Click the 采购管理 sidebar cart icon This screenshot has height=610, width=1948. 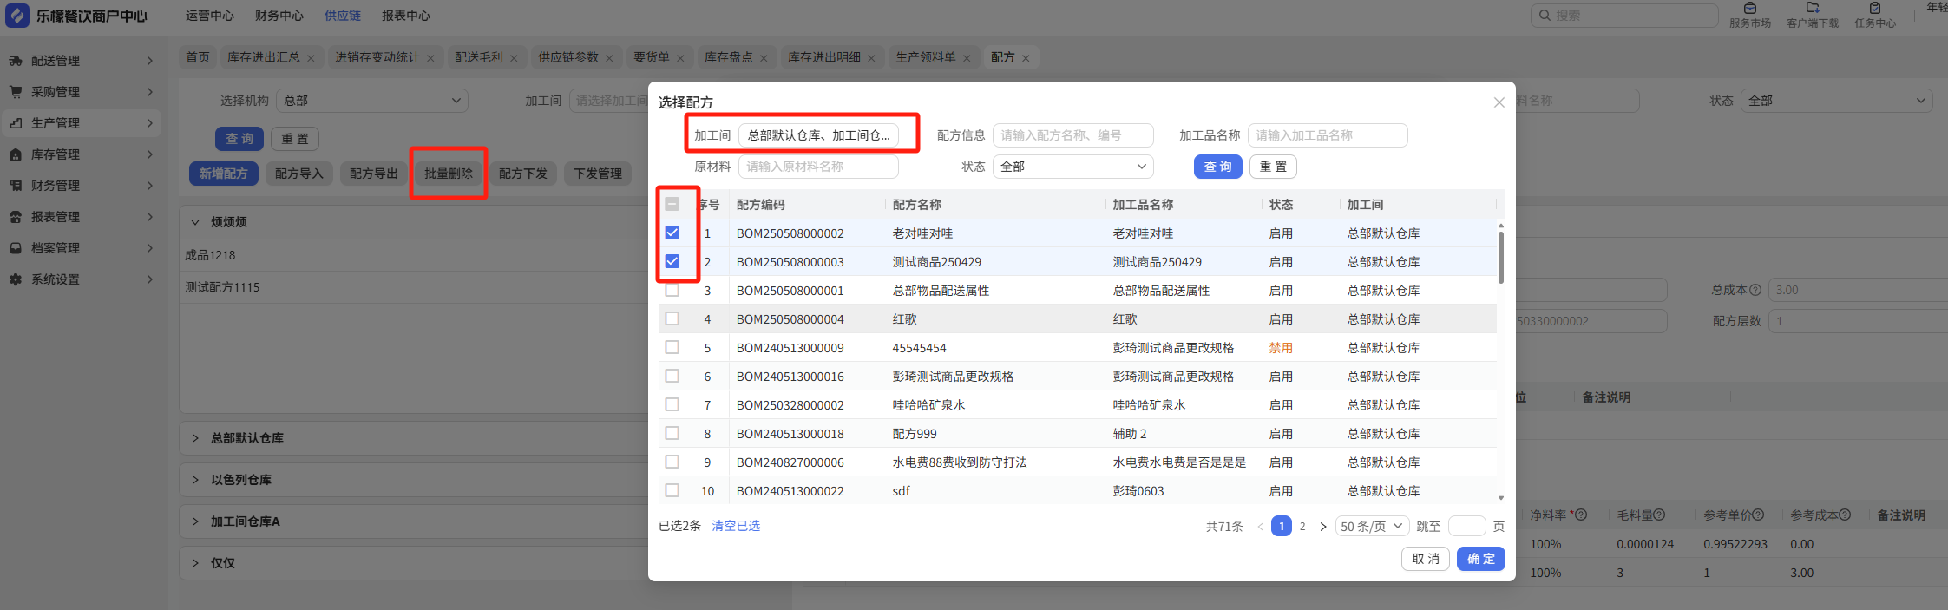tap(16, 92)
